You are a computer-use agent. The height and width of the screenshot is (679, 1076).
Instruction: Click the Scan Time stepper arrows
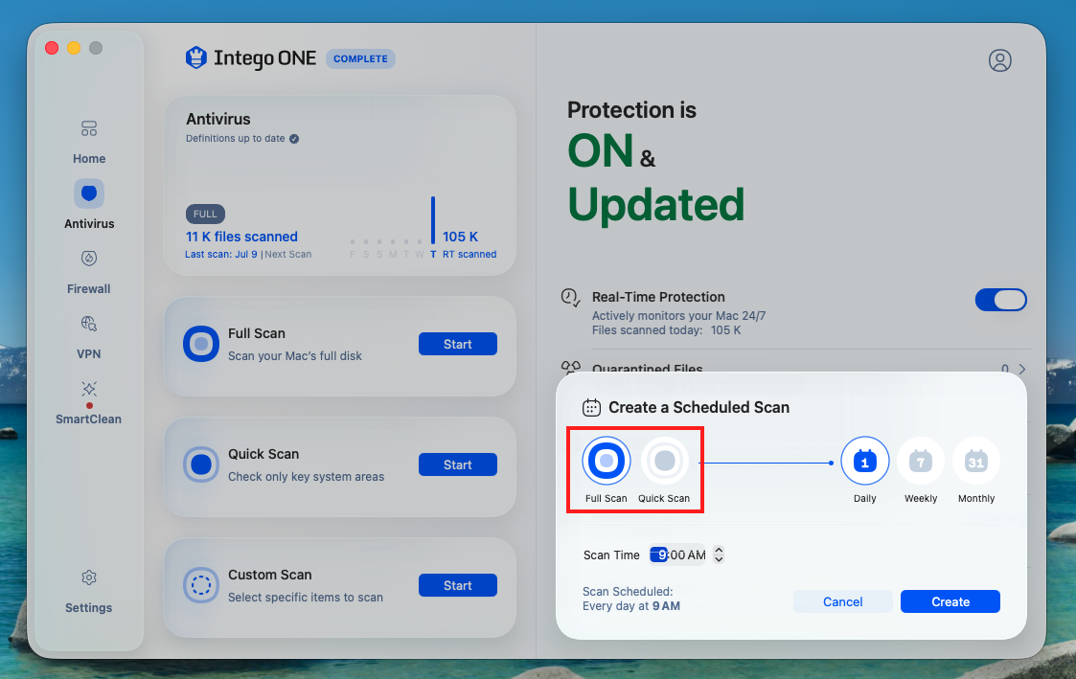(719, 555)
